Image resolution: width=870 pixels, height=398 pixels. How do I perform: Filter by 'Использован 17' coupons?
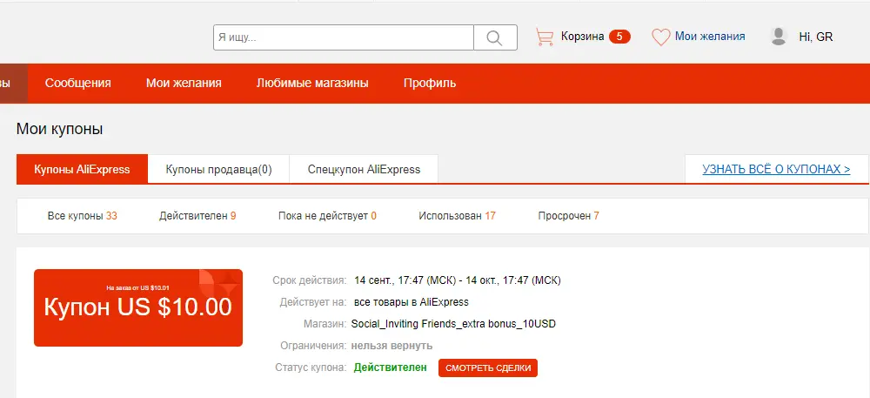(458, 216)
